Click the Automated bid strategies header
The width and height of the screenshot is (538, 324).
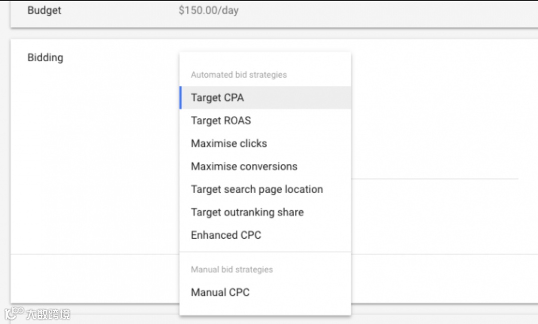point(238,75)
